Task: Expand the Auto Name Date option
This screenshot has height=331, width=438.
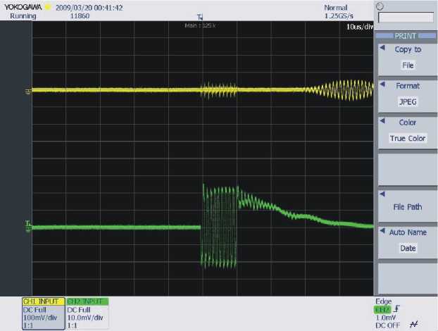Action: [x=408, y=248]
